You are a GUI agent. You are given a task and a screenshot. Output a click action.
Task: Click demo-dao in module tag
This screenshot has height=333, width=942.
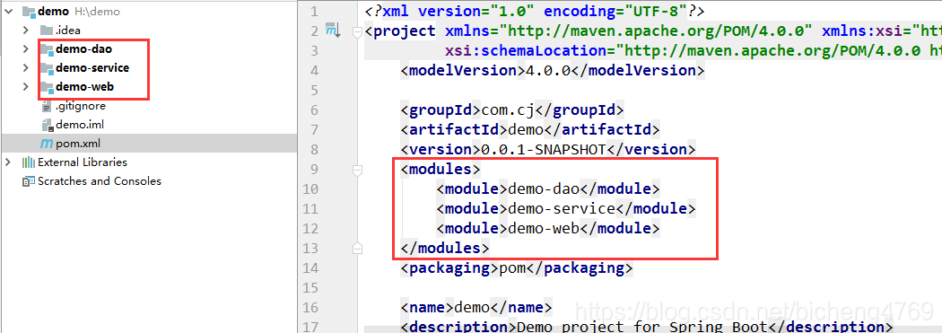[x=543, y=189]
